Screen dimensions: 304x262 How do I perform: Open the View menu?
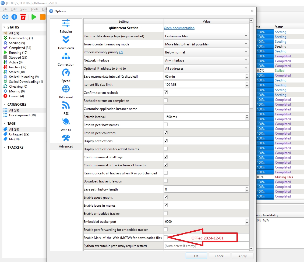(24, 9)
